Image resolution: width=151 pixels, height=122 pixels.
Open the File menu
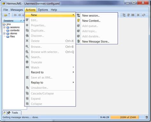[x=6, y=10]
